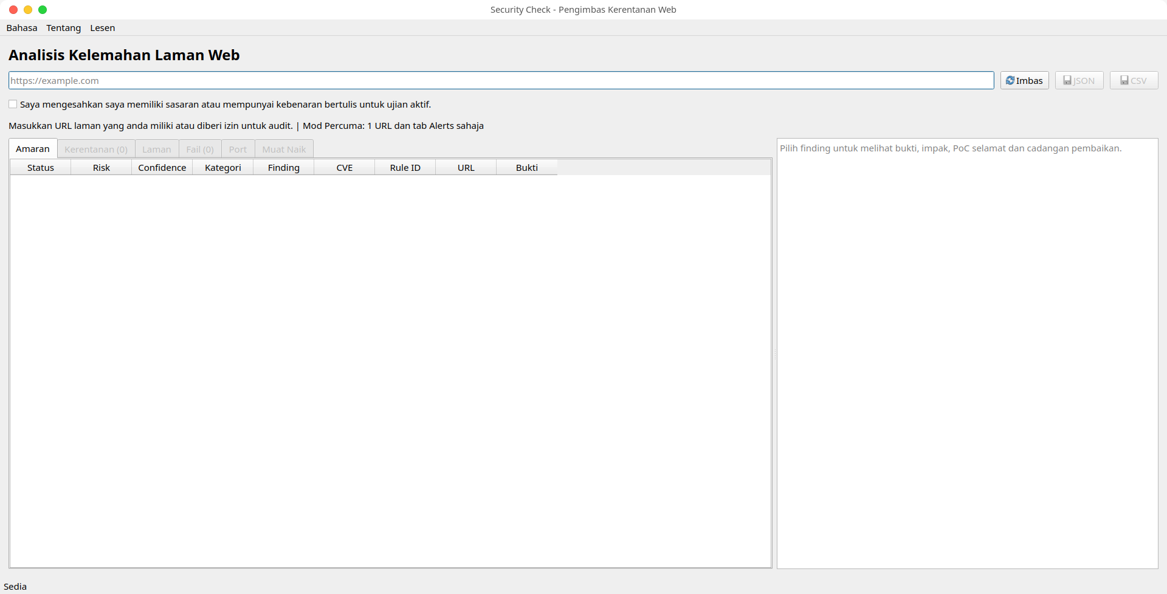Sort by the CVE column header
The height and width of the screenshot is (594, 1167).
(345, 168)
